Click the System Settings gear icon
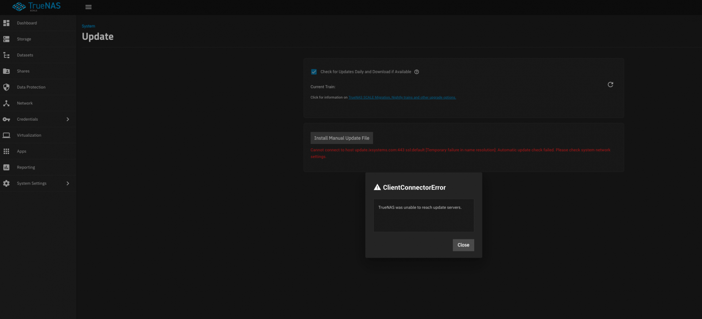This screenshot has width=702, height=319. coord(6,183)
